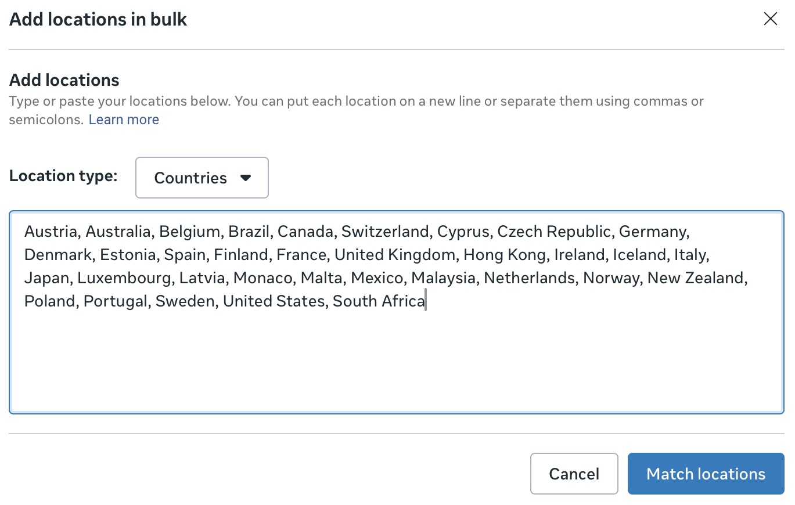Click the Cancel button
This screenshot has height=505, width=795.
tap(574, 474)
